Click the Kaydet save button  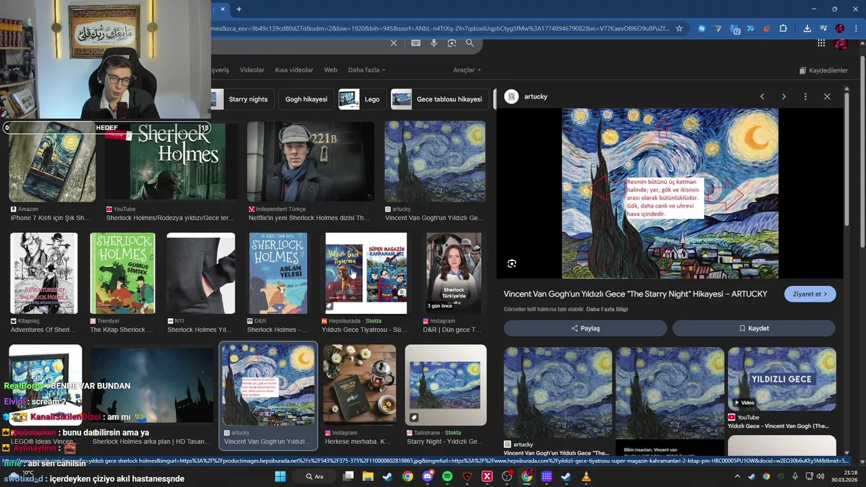754,328
